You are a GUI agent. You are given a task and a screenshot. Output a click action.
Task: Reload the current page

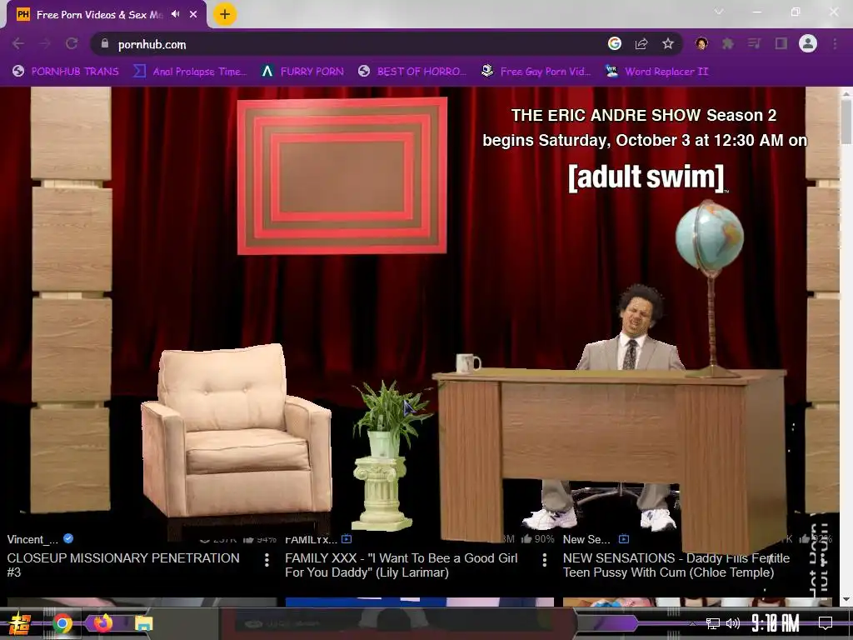(72, 44)
